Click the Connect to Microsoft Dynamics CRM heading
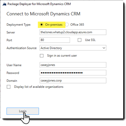Viewport: 126px width, 126px height. pyautogui.click(x=43, y=14)
